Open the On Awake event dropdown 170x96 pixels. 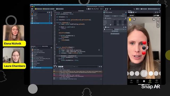[x=119, y=29]
